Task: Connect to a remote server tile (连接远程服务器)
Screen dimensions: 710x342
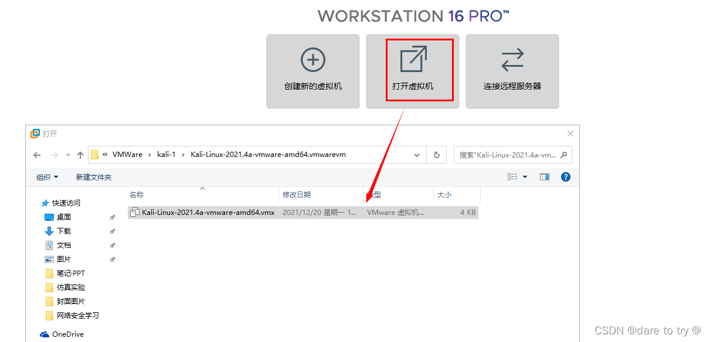Action: coord(512,71)
